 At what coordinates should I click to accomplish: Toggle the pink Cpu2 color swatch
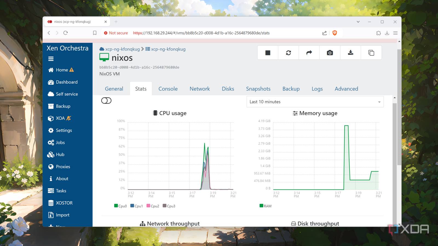148,206
